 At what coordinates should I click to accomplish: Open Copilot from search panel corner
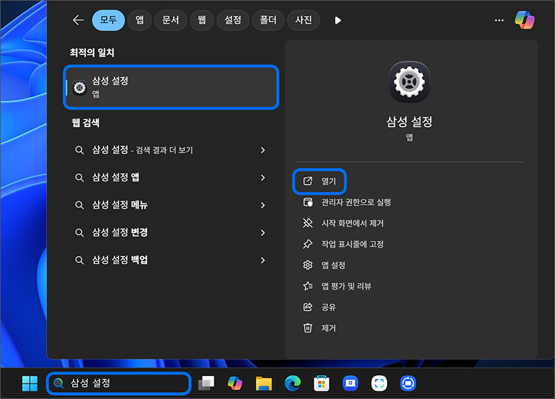524,20
